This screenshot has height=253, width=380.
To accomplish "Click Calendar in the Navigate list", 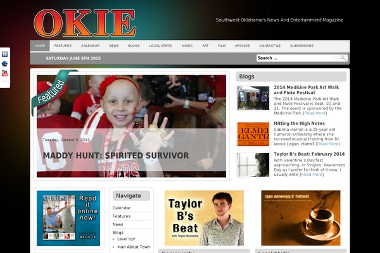I will 122,208.
